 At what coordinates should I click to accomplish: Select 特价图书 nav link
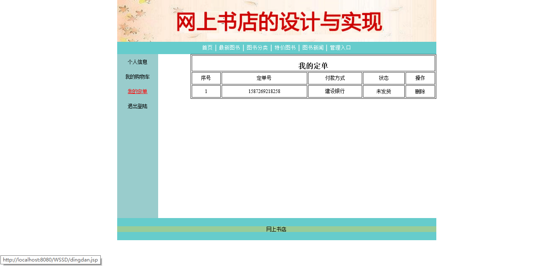(x=285, y=48)
